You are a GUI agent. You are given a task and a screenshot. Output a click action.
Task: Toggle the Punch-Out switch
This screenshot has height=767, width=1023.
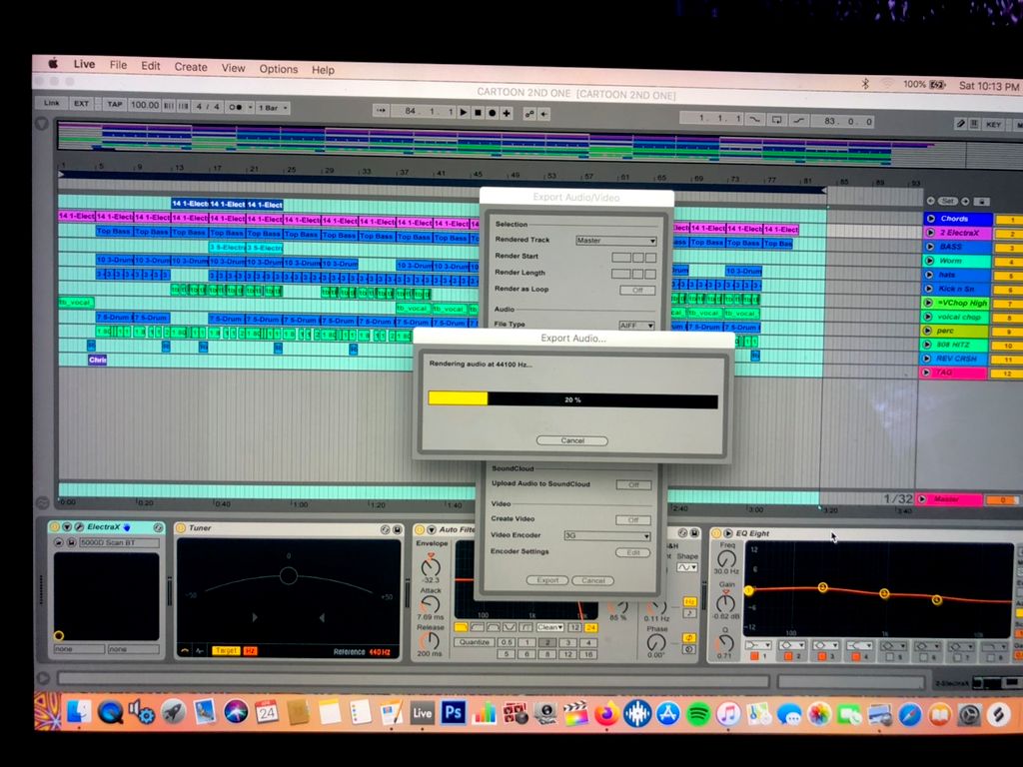[x=798, y=120]
